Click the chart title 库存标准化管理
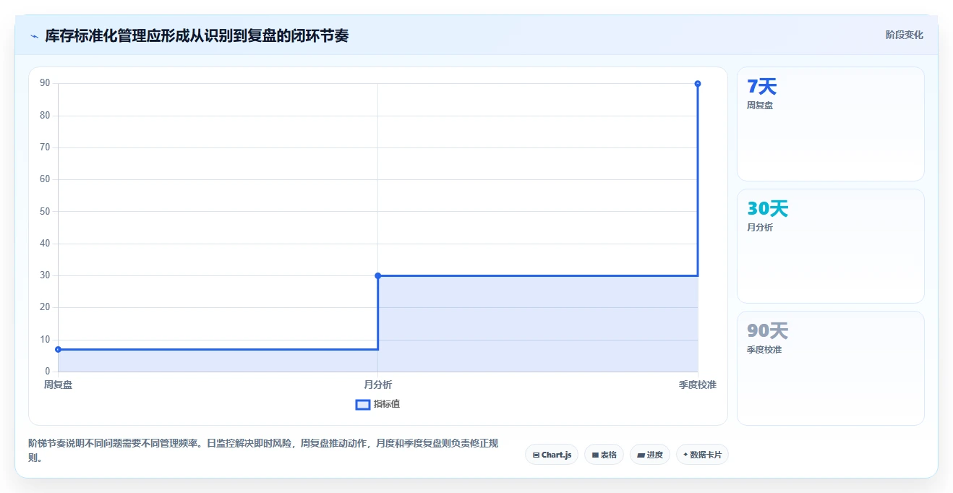 pos(197,35)
